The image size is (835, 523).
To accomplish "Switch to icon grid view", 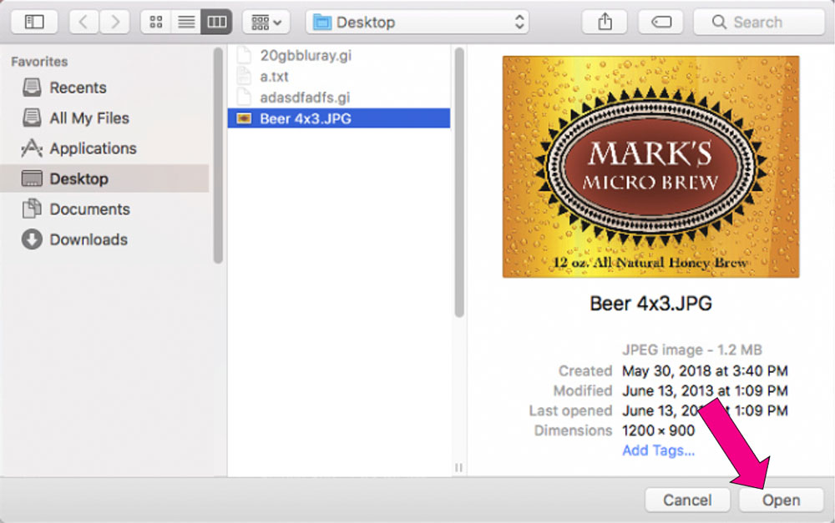I will [x=155, y=22].
